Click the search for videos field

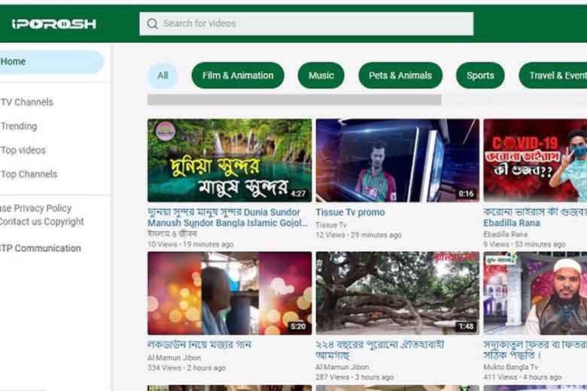pyautogui.click(x=306, y=24)
